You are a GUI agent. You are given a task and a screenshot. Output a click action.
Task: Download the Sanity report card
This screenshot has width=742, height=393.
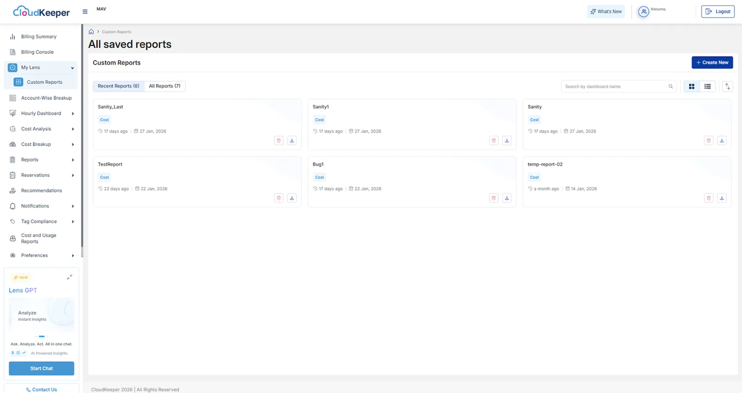(x=722, y=140)
